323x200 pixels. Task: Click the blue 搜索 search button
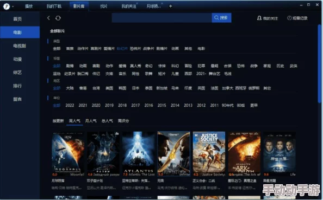click(221, 18)
